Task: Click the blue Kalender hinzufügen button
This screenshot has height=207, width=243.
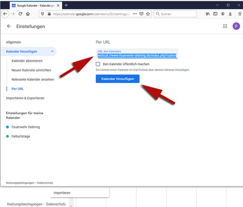Action: tap(117, 79)
